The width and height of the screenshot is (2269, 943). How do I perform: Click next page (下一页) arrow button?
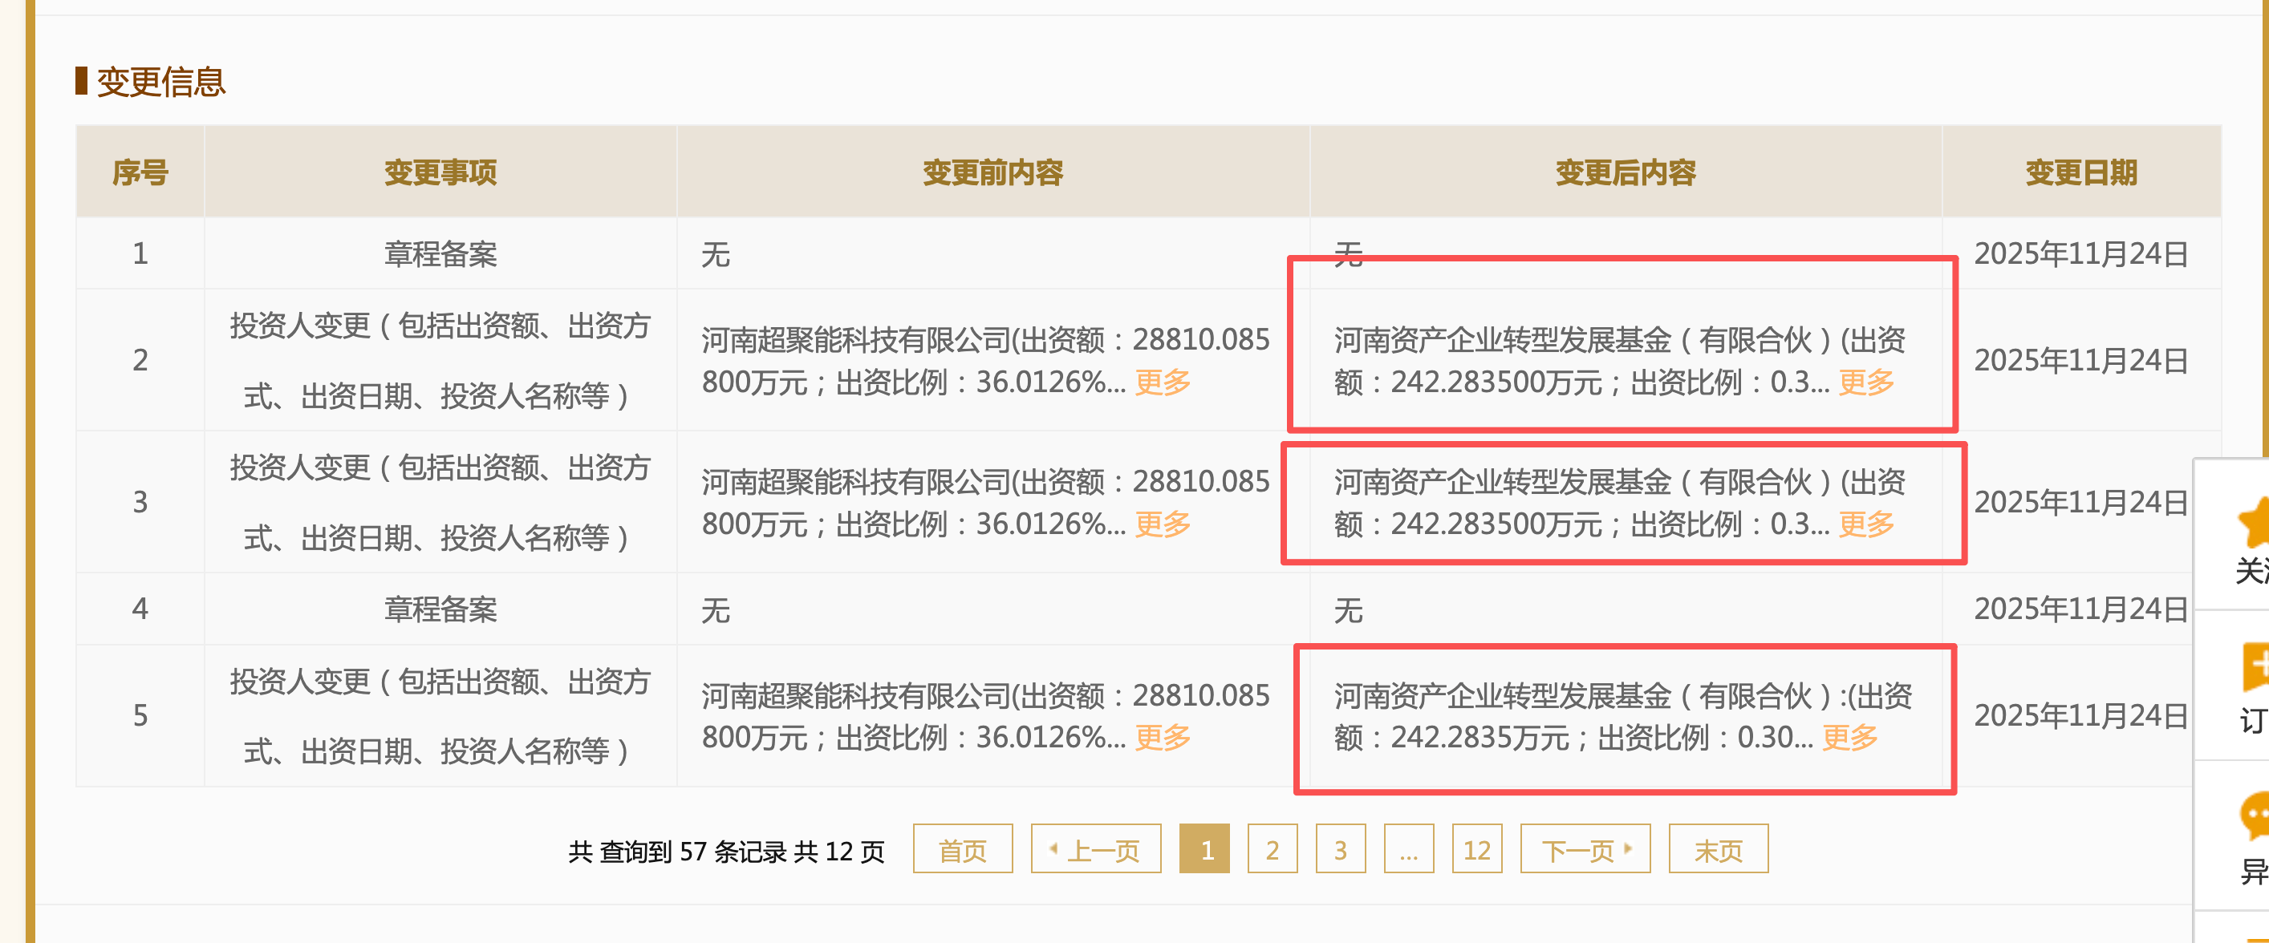1585,850
